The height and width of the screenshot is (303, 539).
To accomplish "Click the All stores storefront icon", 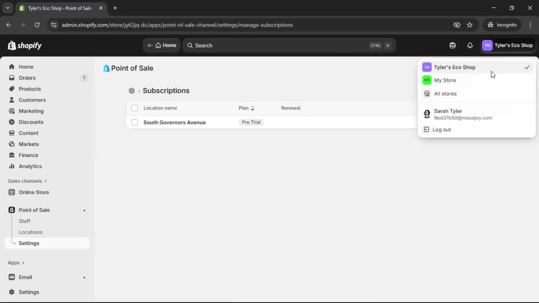I will [427, 94].
